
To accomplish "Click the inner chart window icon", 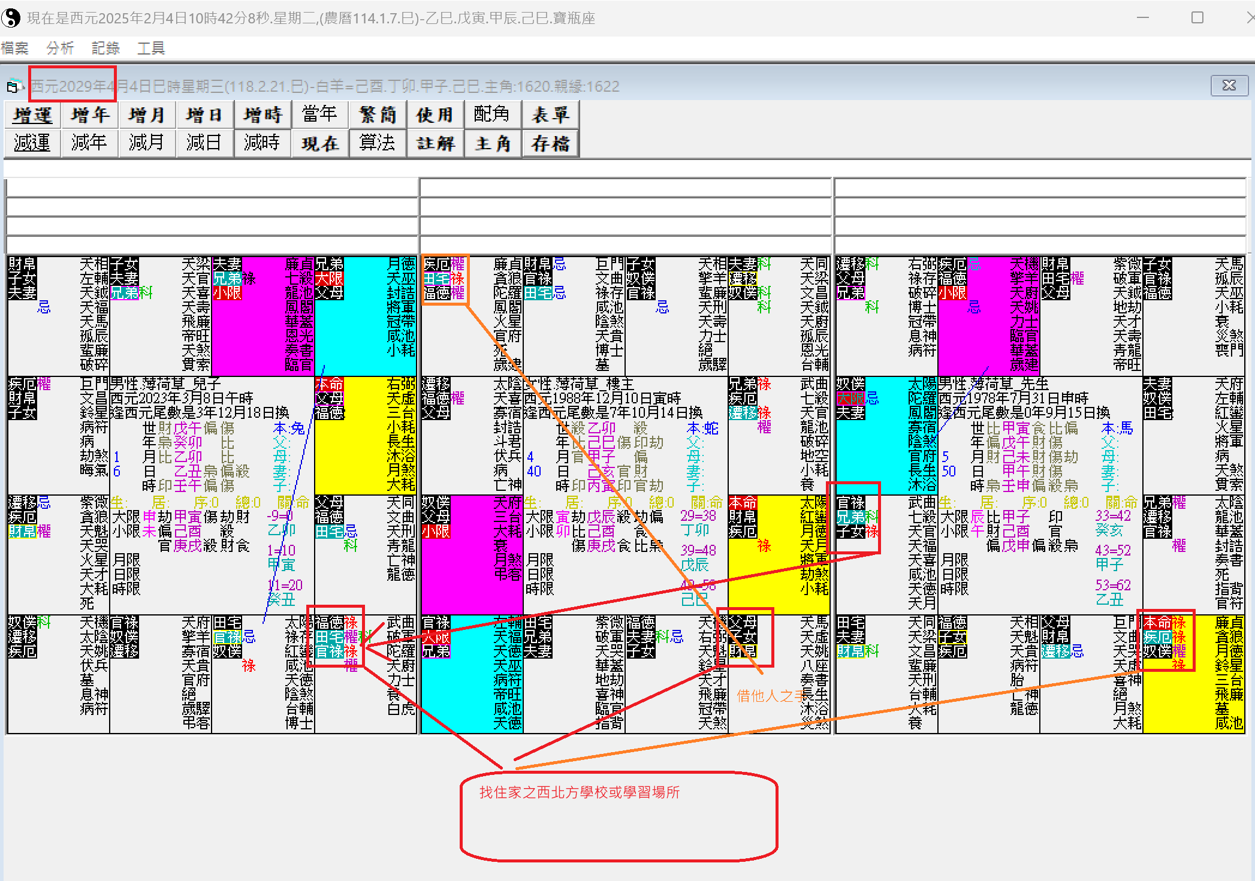I will pyautogui.click(x=14, y=87).
